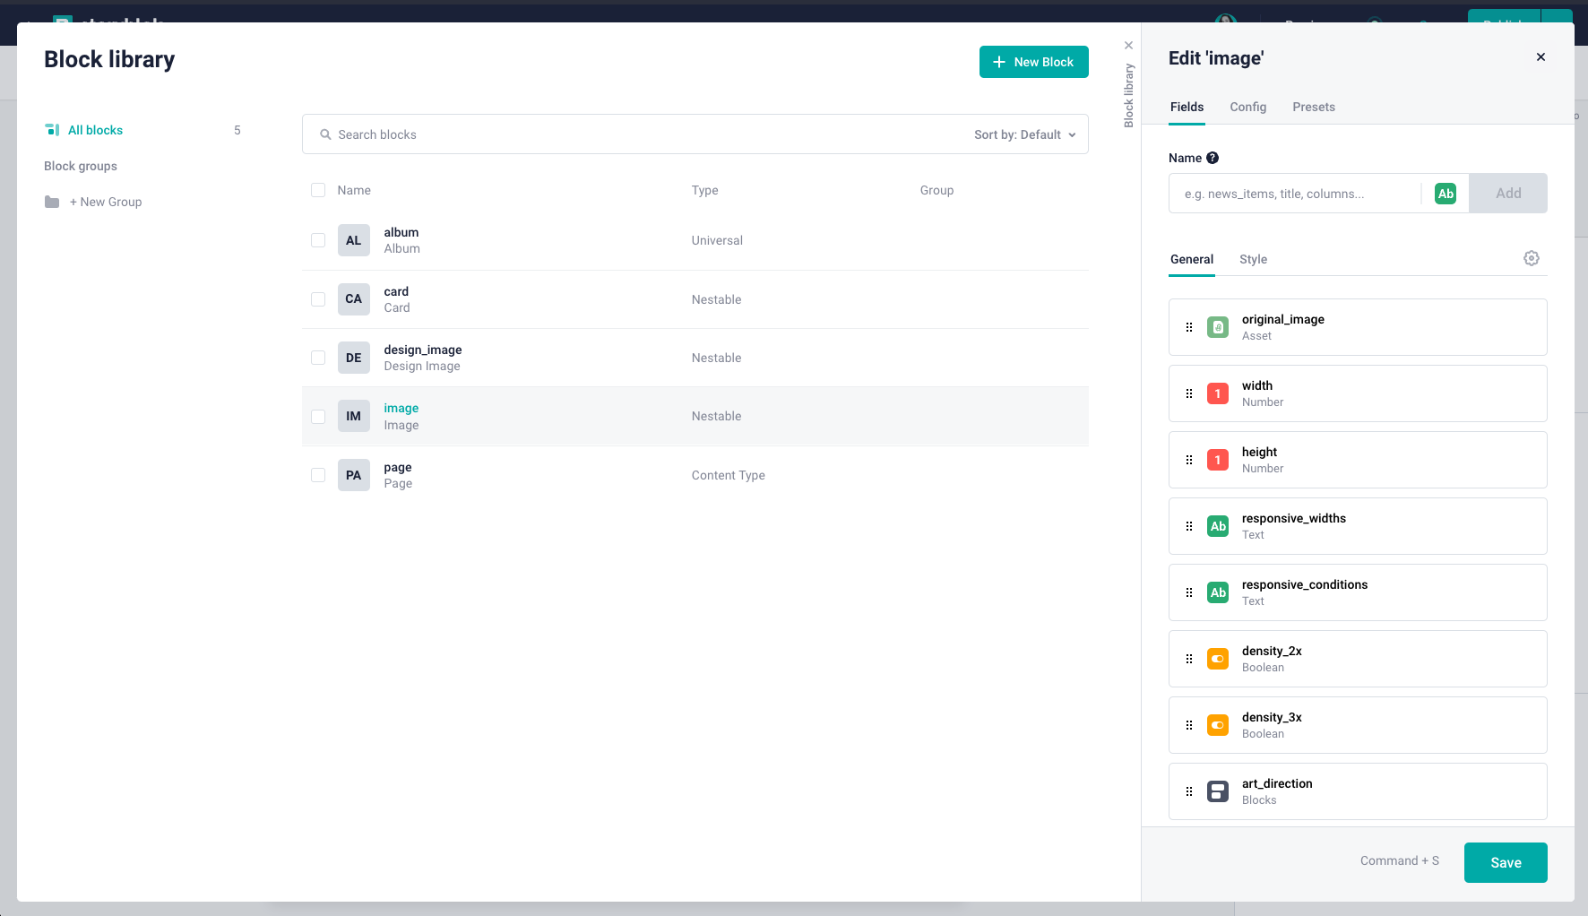Check the checkbox next to the image block
This screenshot has width=1588, height=916.
pos(318,416)
